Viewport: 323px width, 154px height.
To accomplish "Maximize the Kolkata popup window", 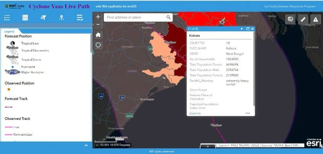I will click(248, 29).
